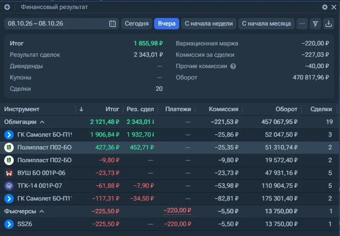Open the calendar date picker icon
340x236 pixels.
(113, 24)
